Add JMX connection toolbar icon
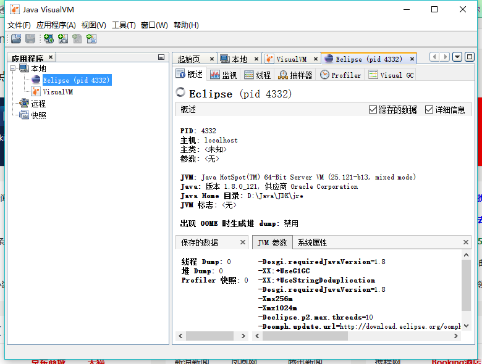The height and width of the screenshot is (364, 482). (63, 39)
